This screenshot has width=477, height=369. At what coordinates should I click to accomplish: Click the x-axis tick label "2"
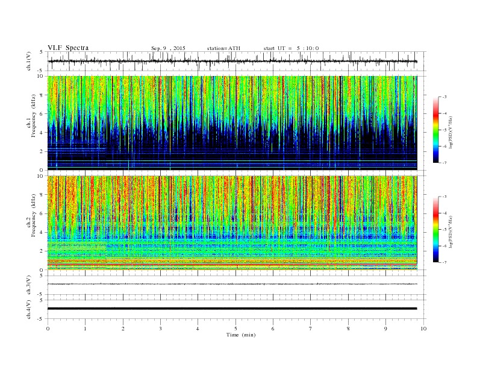123,329
